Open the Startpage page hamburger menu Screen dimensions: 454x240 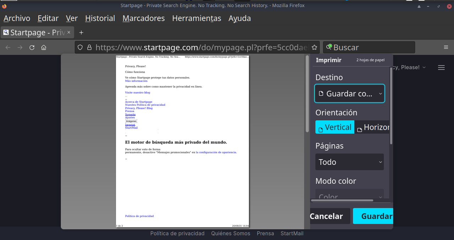tap(441, 67)
